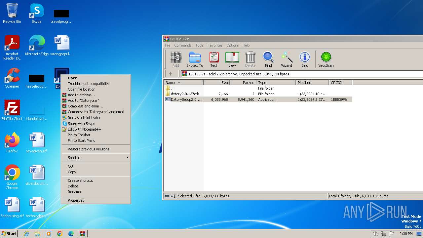Image resolution: width=423 pixels, height=238 pixels.
Task: Choose Pin to Start Menu entry
Action: click(96, 140)
